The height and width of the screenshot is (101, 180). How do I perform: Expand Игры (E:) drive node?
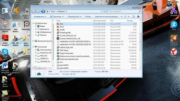(36, 56)
